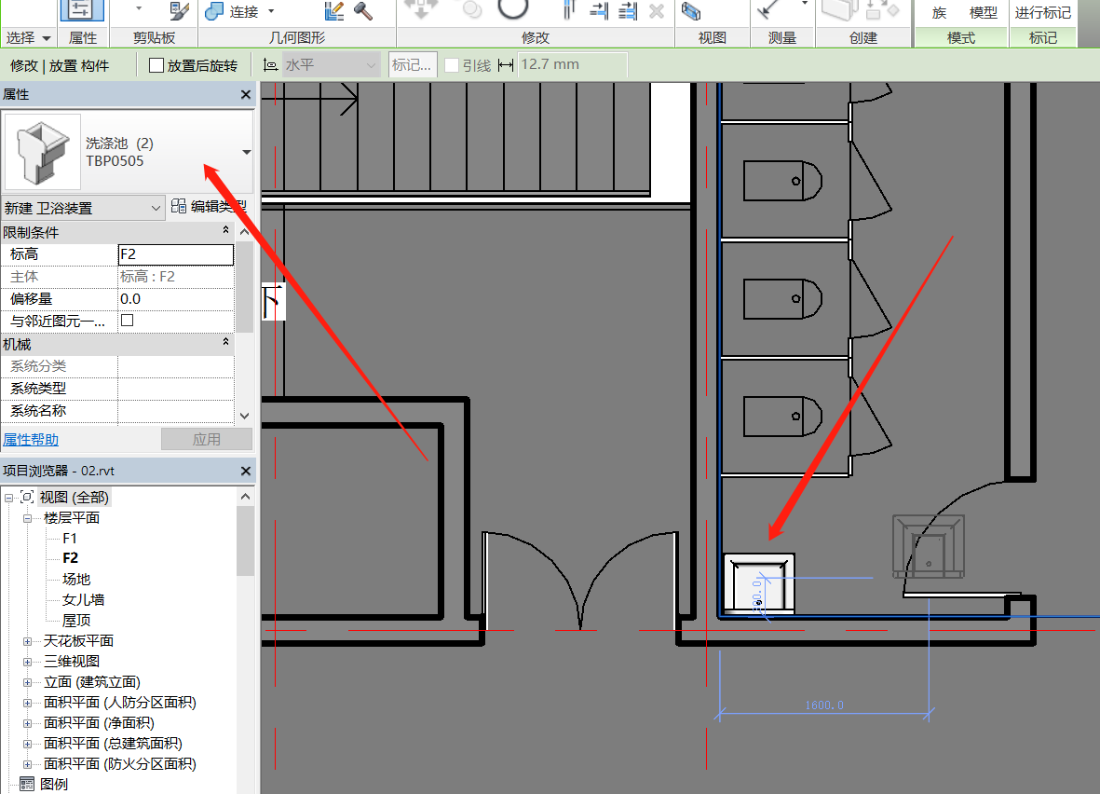Click the sink type preview thumbnail
This screenshot has width=1100, height=794.
point(43,151)
